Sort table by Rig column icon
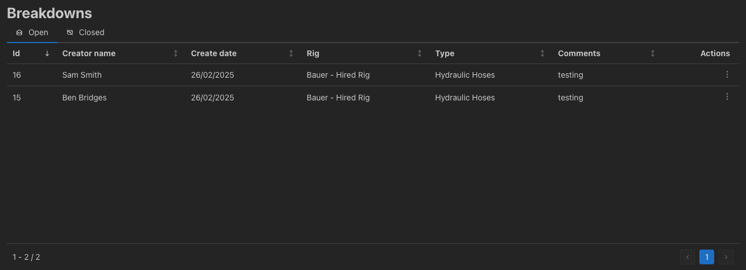Screen dimensions: 746x270 tap(420, 53)
